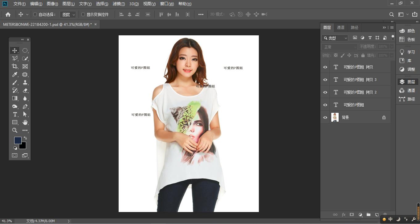Switch to the Hand tool
420x224 pixels.
coord(25,122)
